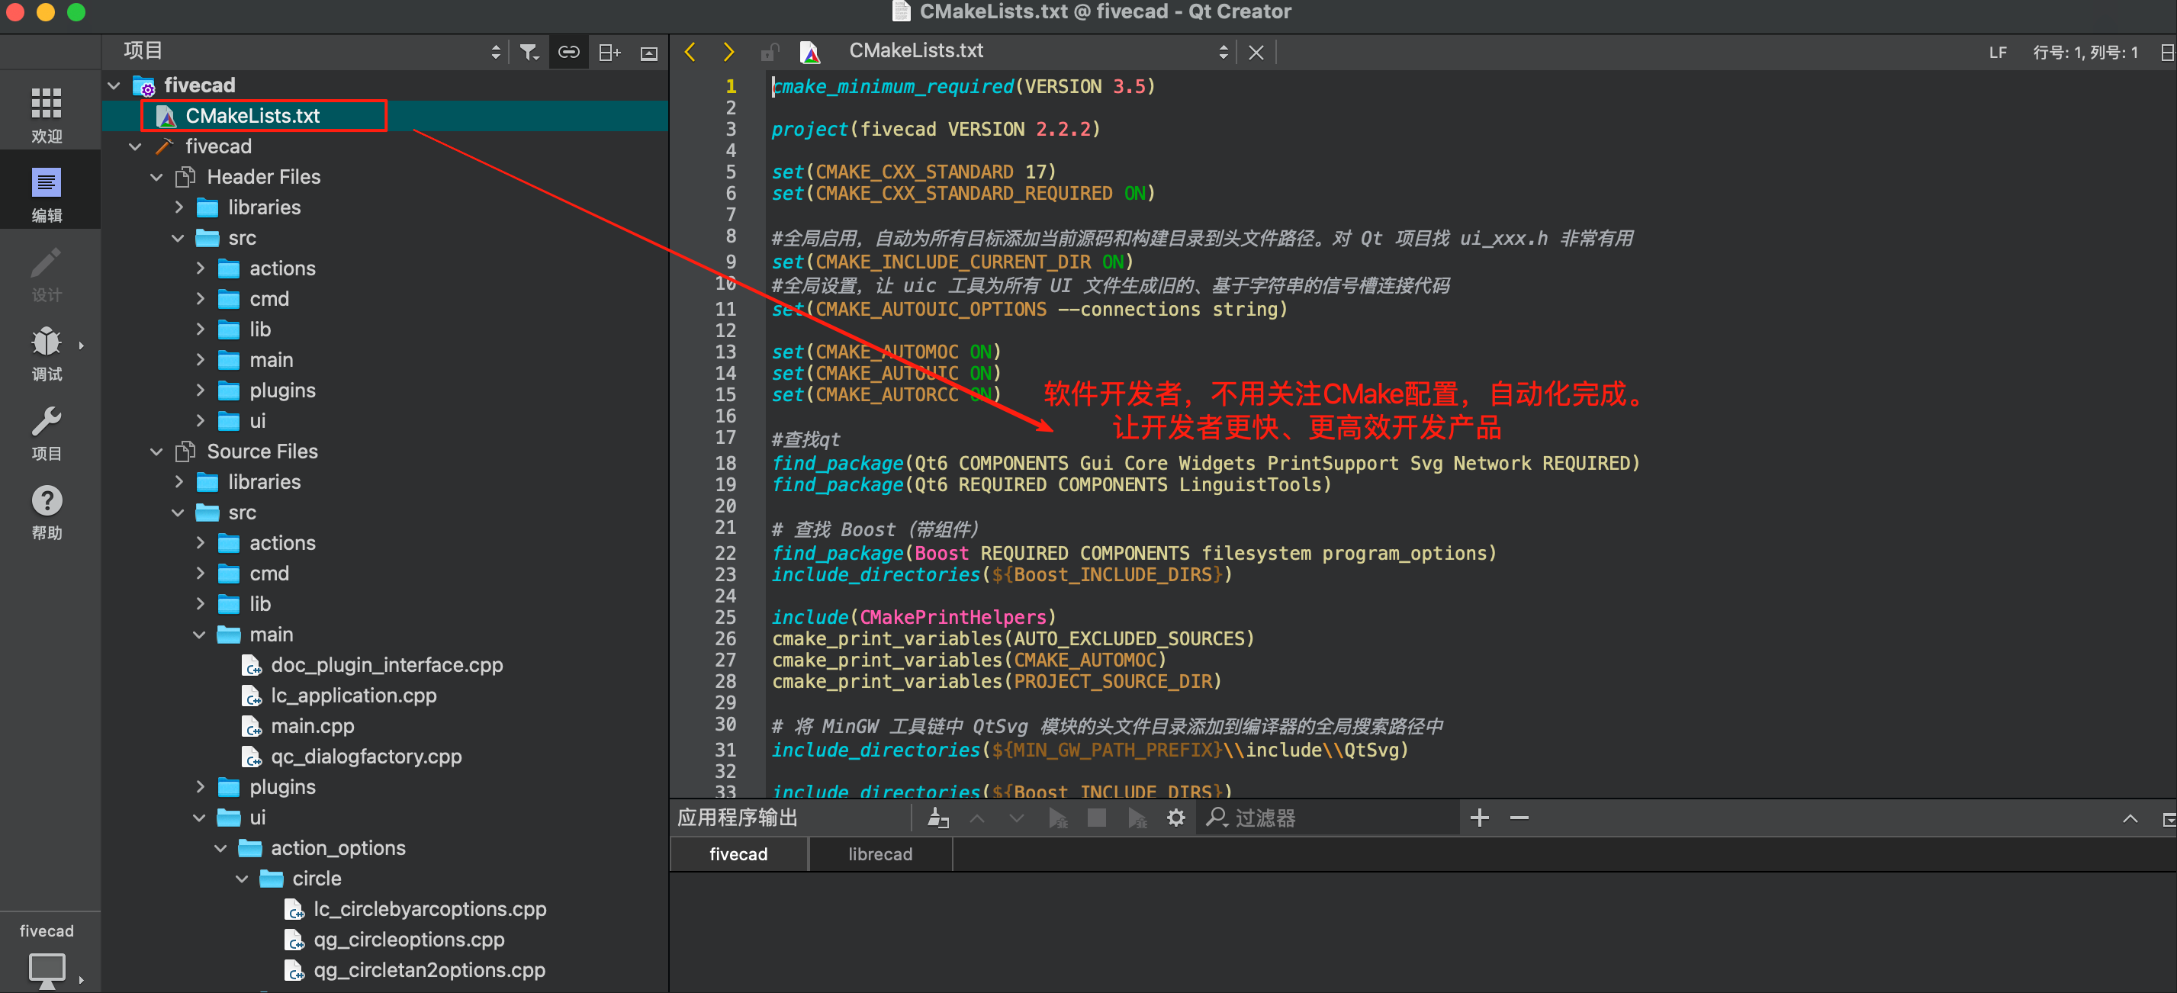Click the 过滤器 filter input field
The image size is (2177, 993).
[x=1329, y=818]
